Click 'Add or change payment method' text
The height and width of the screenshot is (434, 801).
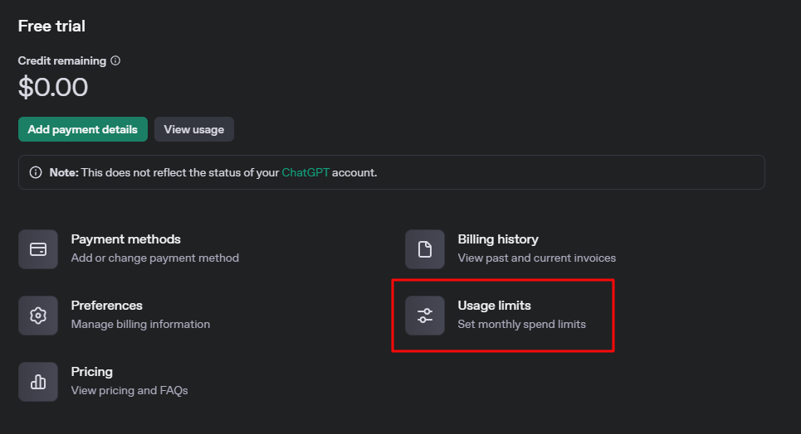click(154, 258)
